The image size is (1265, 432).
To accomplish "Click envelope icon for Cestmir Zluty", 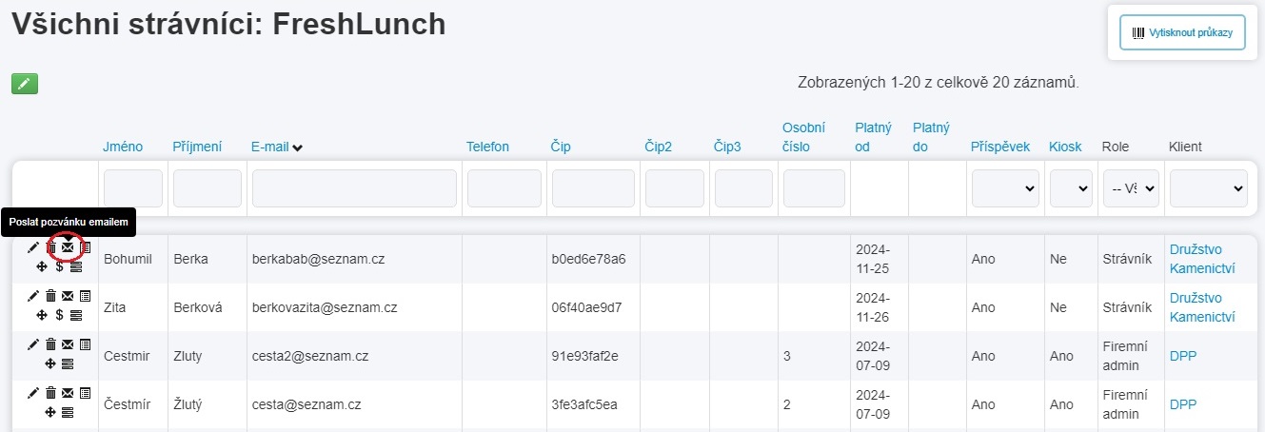I will point(68,344).
